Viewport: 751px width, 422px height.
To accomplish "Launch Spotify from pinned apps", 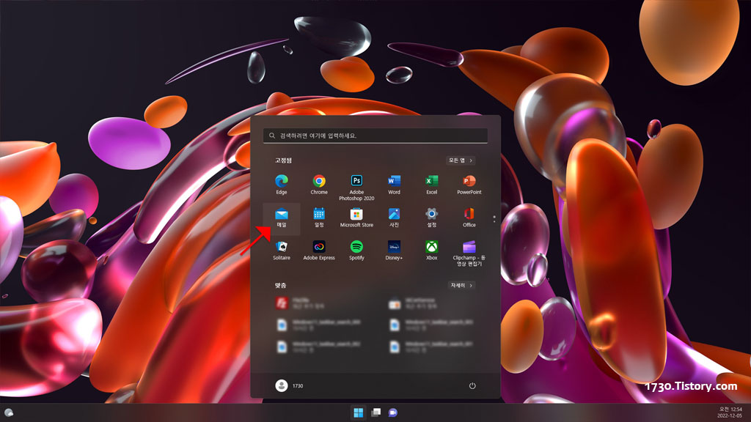I will coord(356,251).
